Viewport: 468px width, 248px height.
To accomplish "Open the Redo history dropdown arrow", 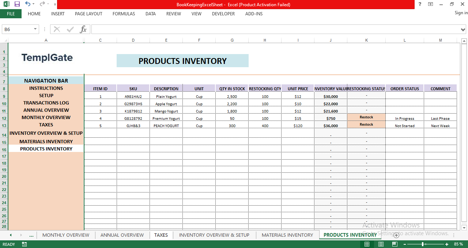I will coord(48,4).
